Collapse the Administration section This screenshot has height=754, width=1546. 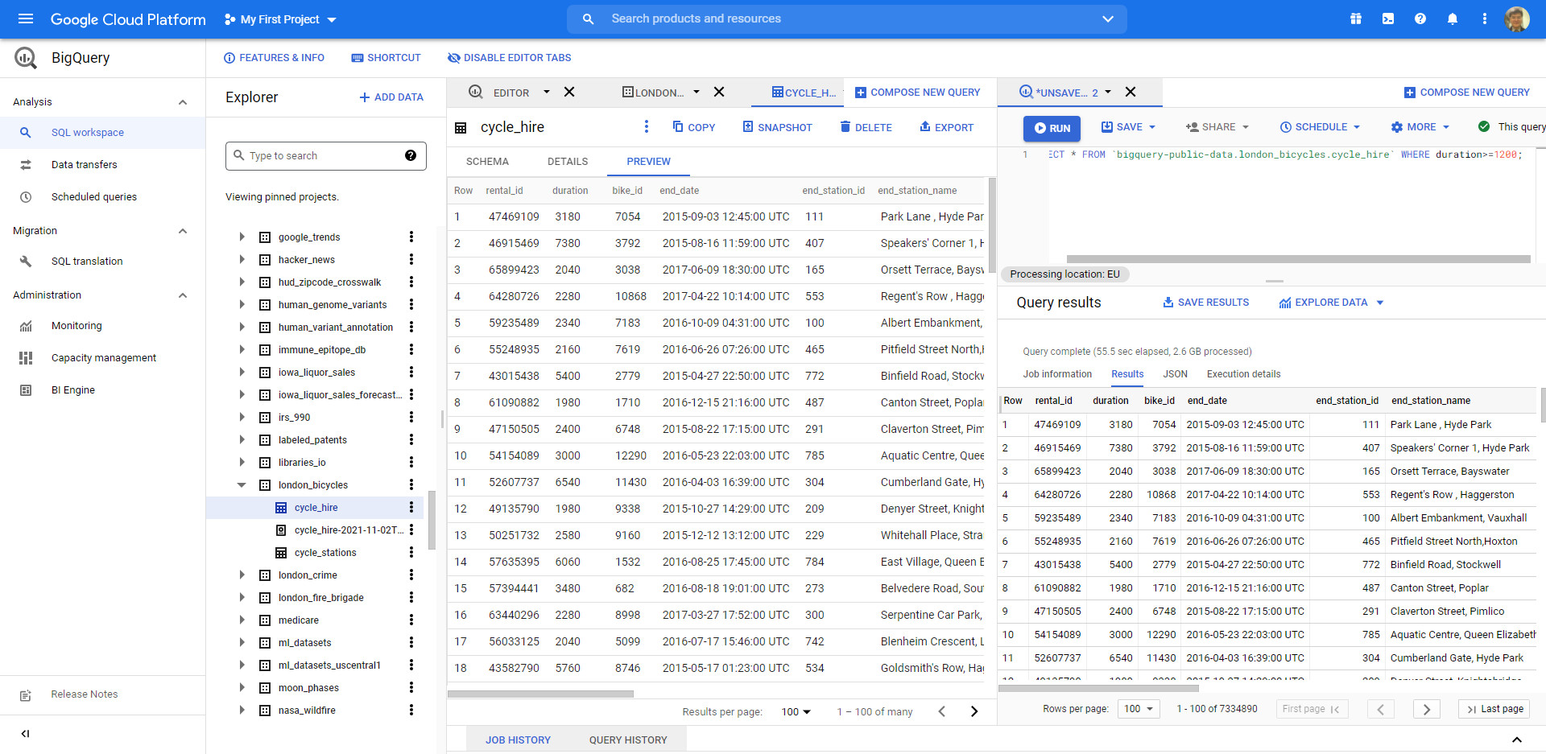pos(183,295)
